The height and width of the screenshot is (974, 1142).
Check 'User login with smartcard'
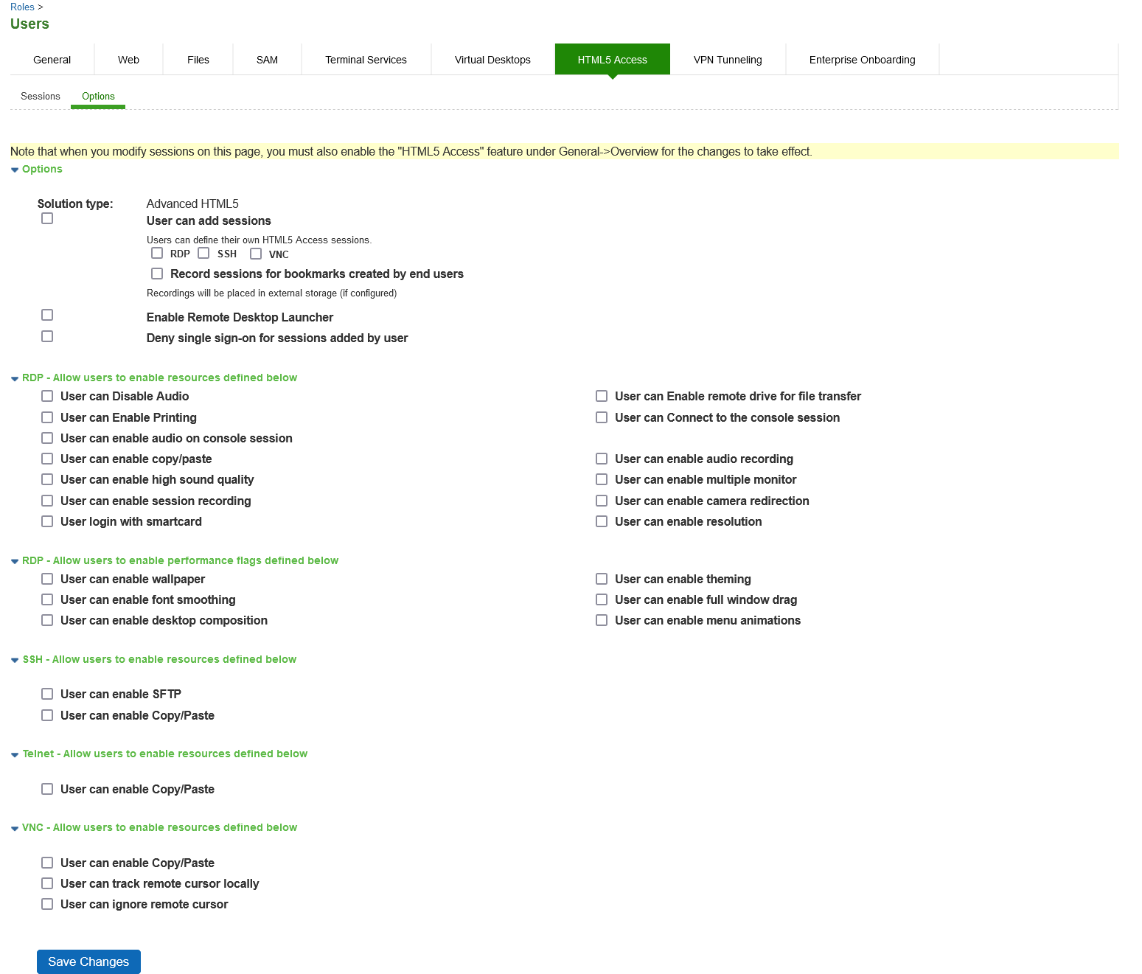click(47, 521)
